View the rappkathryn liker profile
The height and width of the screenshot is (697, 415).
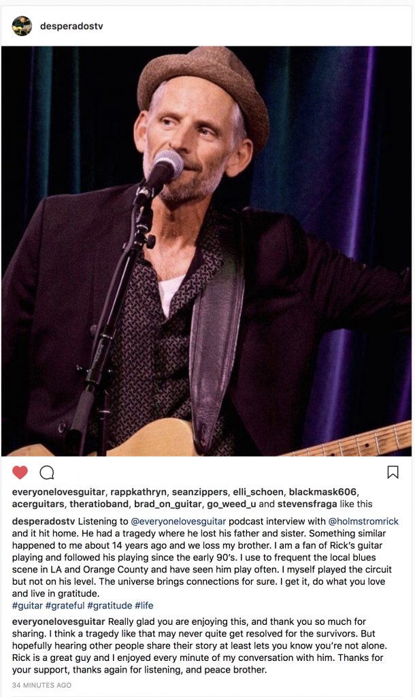tap(138, 492)
